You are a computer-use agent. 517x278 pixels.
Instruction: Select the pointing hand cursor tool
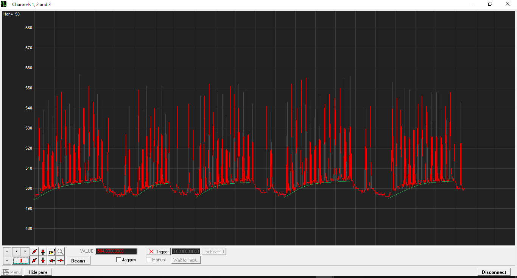(x=52, y=251)
